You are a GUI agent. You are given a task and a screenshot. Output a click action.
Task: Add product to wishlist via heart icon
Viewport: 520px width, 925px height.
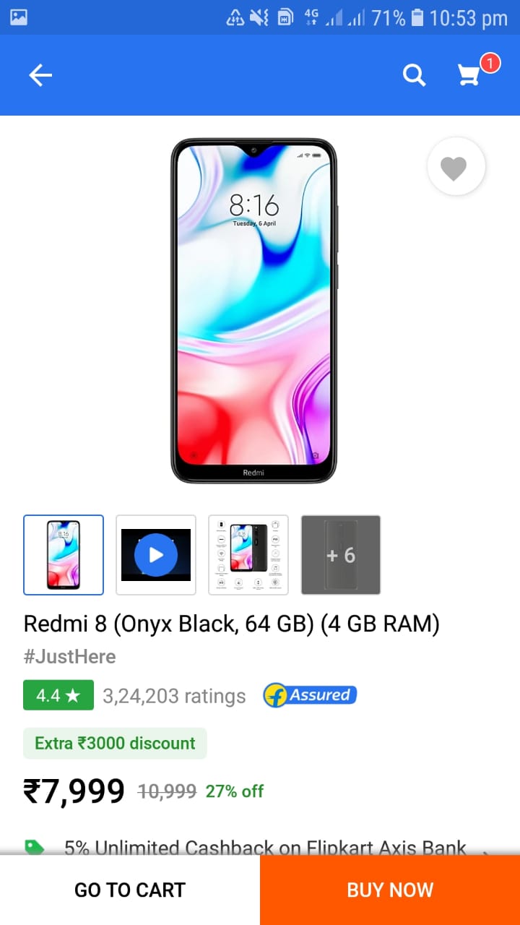tap(456, 167)
